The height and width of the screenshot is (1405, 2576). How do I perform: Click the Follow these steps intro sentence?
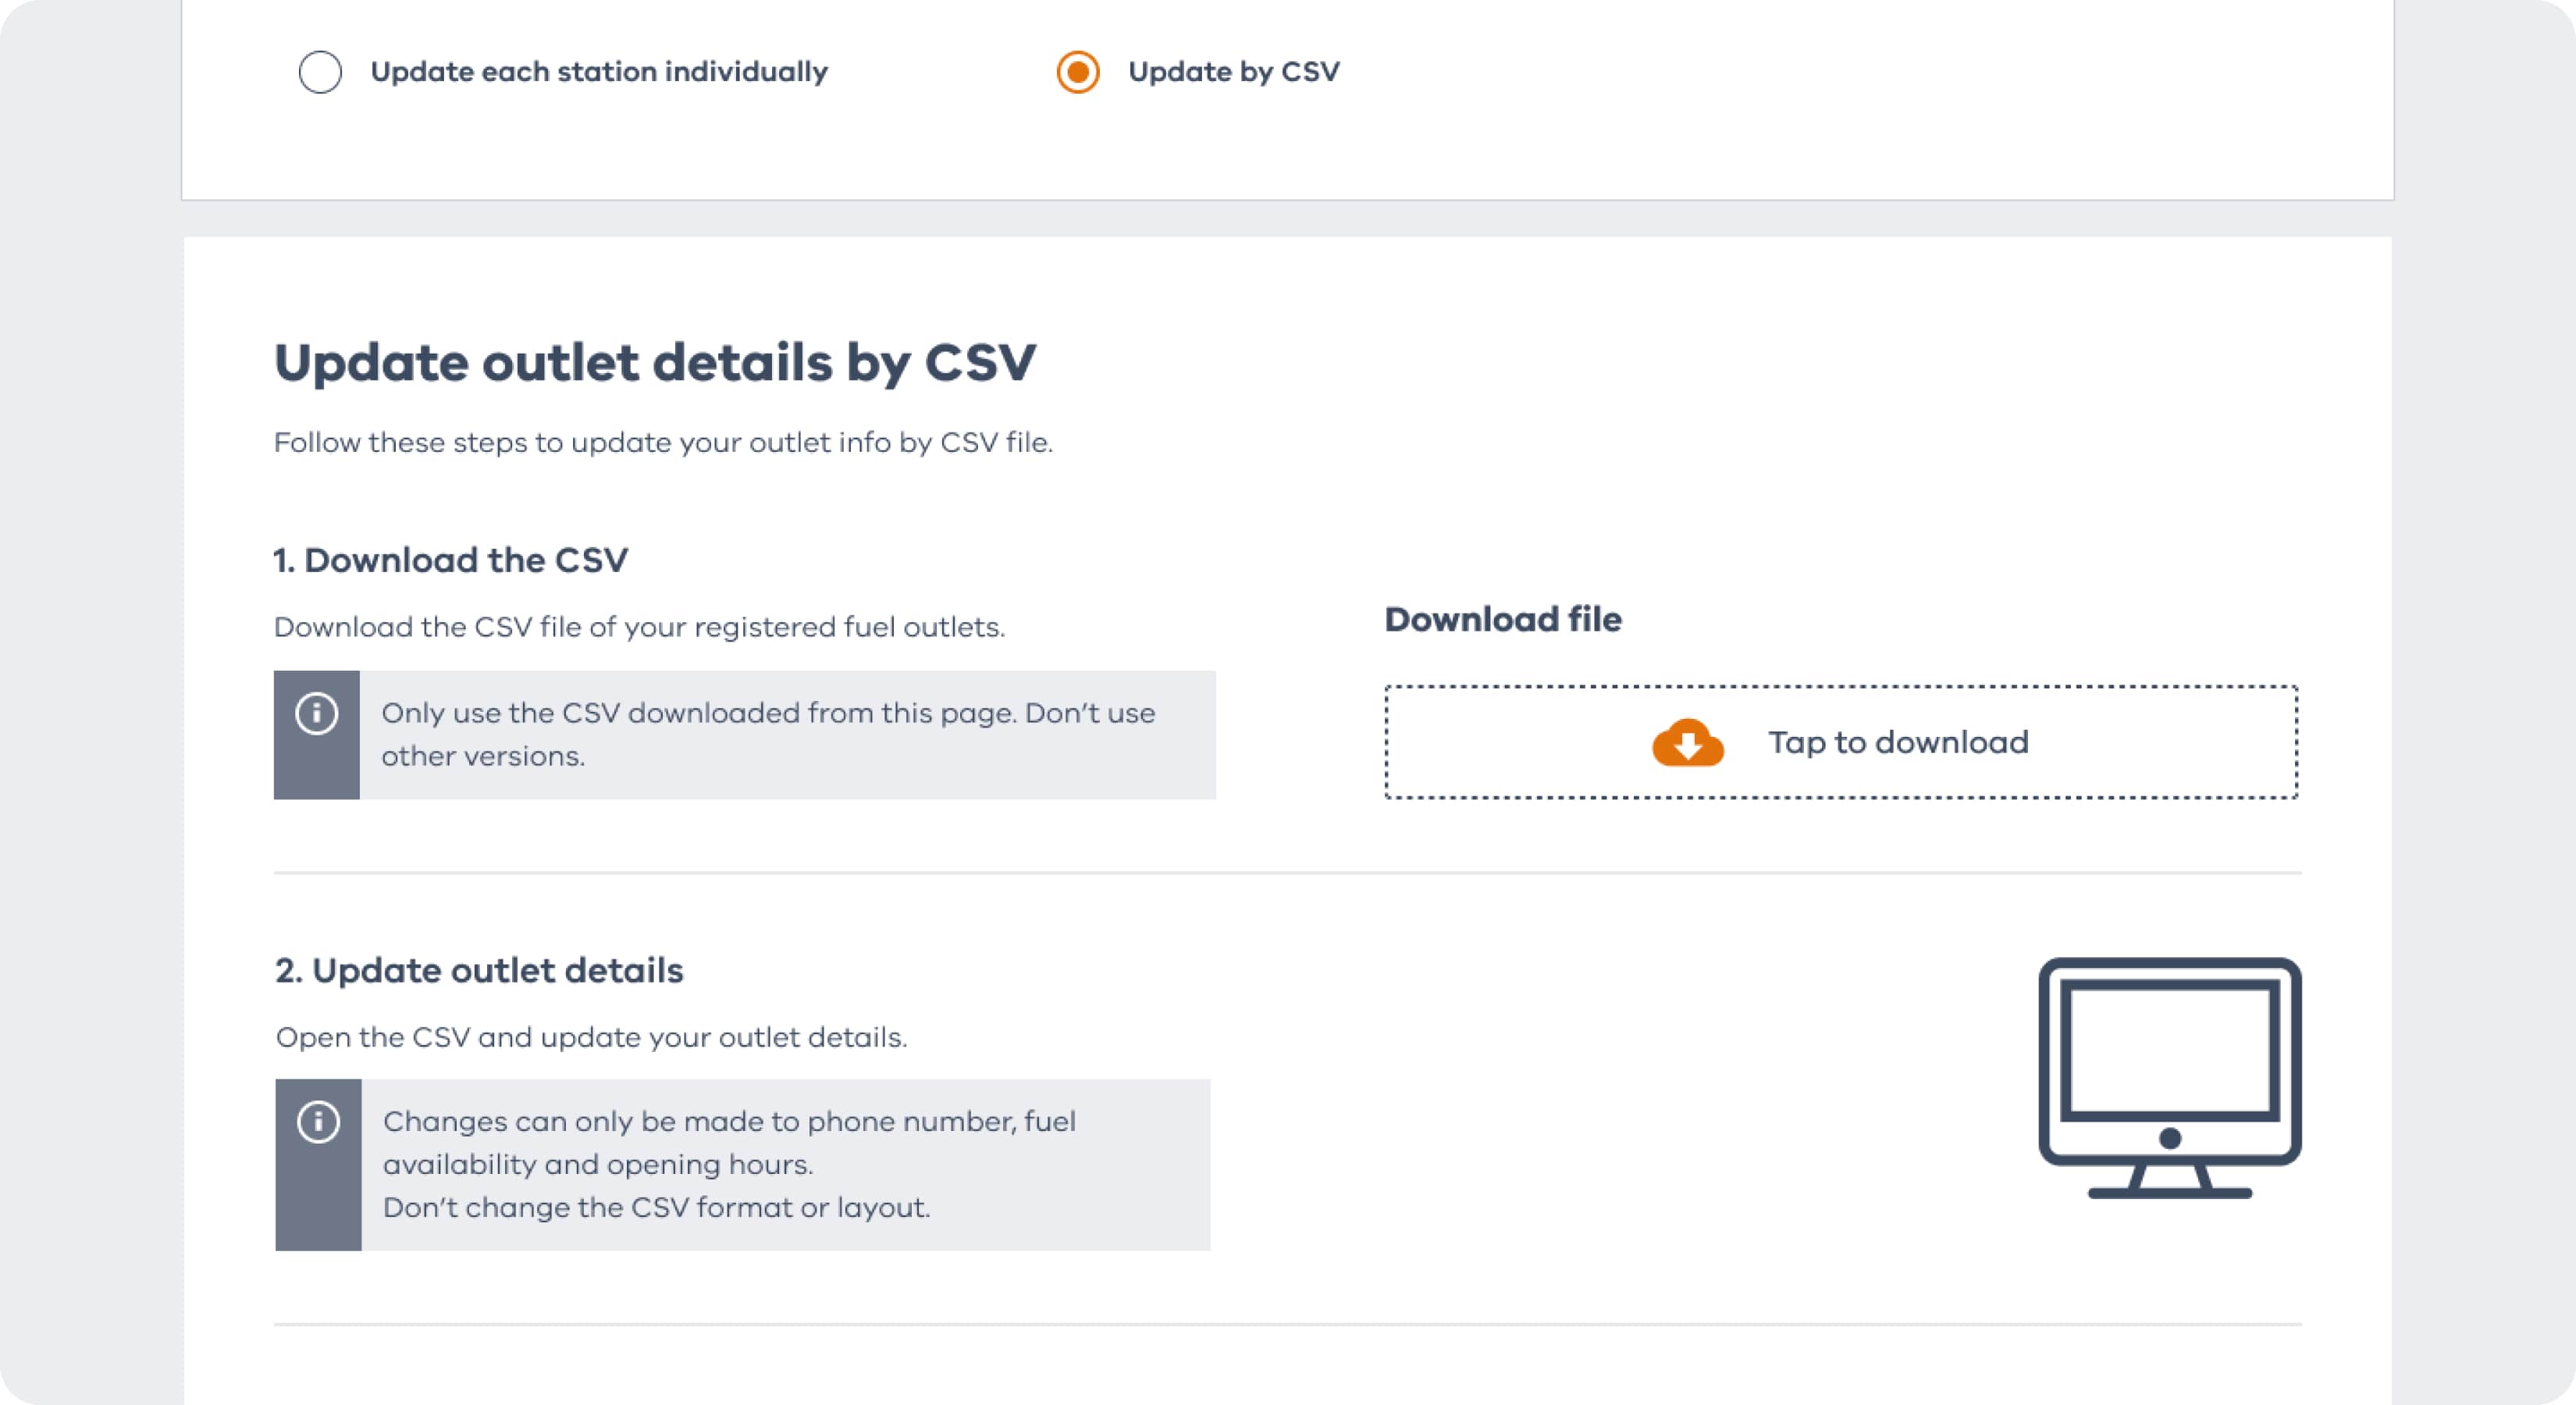point(663,442)
